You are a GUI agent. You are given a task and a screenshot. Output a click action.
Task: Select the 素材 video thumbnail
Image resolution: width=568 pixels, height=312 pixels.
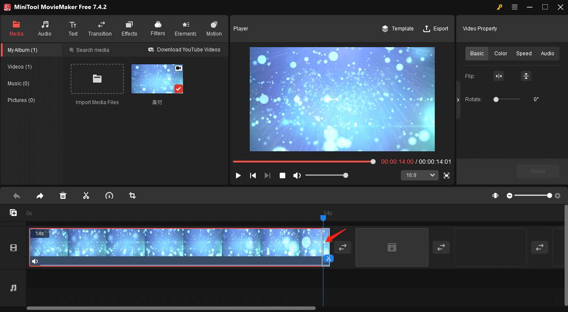[x=157, y=79]
